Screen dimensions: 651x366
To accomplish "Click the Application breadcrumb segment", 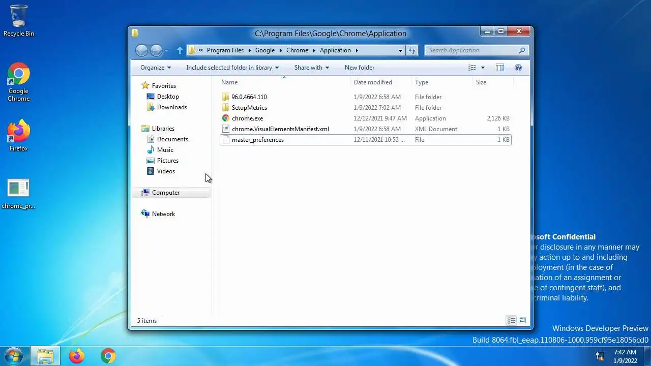I will point(335,50).
